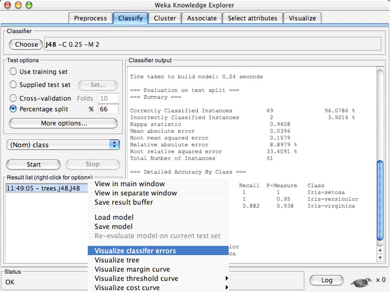Viewport: 390px width, 292px height.
Task: Choose View in main window
Action: point(158,184)
